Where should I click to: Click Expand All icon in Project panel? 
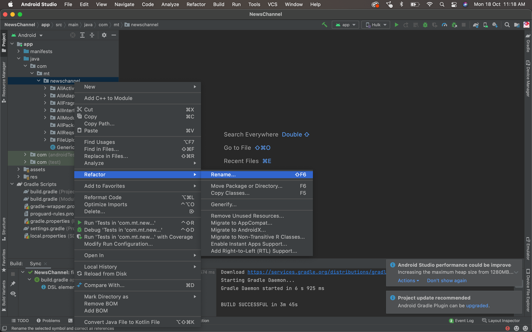click(x=82, y=35)
